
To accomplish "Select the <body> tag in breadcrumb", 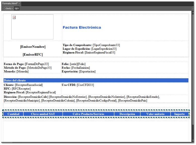I will 9,8.
